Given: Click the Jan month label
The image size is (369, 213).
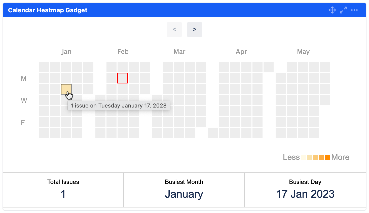Looking at the screenshot, I should coord(66,52).
